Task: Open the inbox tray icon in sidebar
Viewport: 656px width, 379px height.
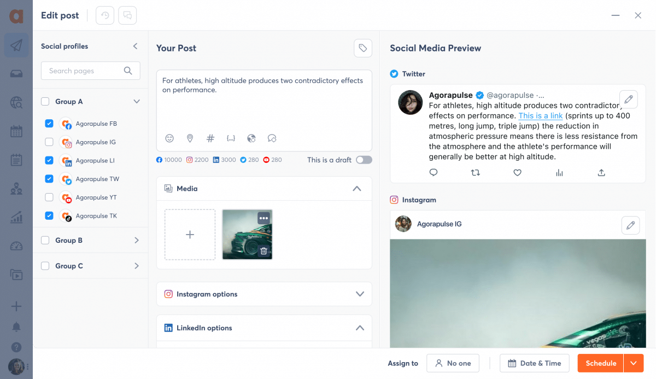Action: pos(16,74)
